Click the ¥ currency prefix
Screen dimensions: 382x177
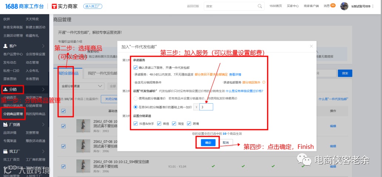pos(196,107)
